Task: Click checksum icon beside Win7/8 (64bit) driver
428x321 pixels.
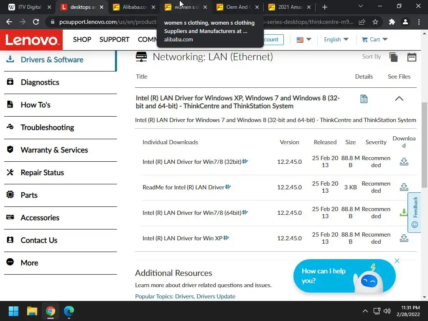Action: click(245, 212)
